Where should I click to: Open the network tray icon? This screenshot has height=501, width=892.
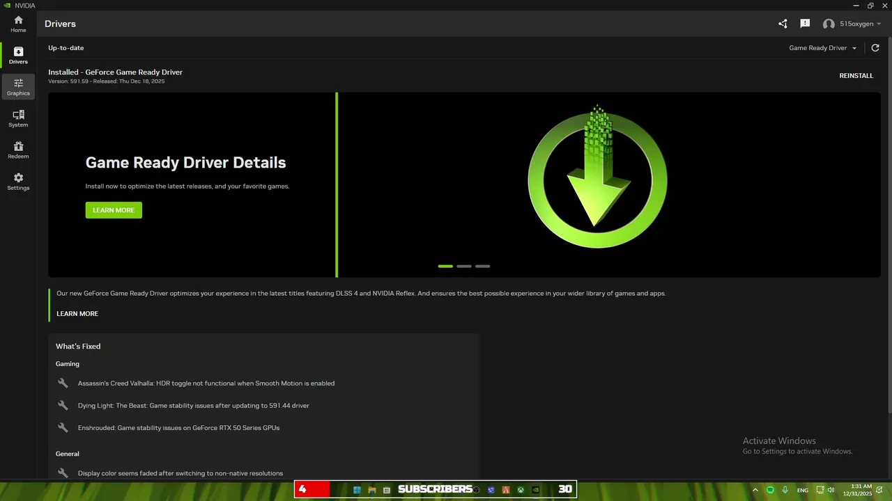tap(820, 490)
